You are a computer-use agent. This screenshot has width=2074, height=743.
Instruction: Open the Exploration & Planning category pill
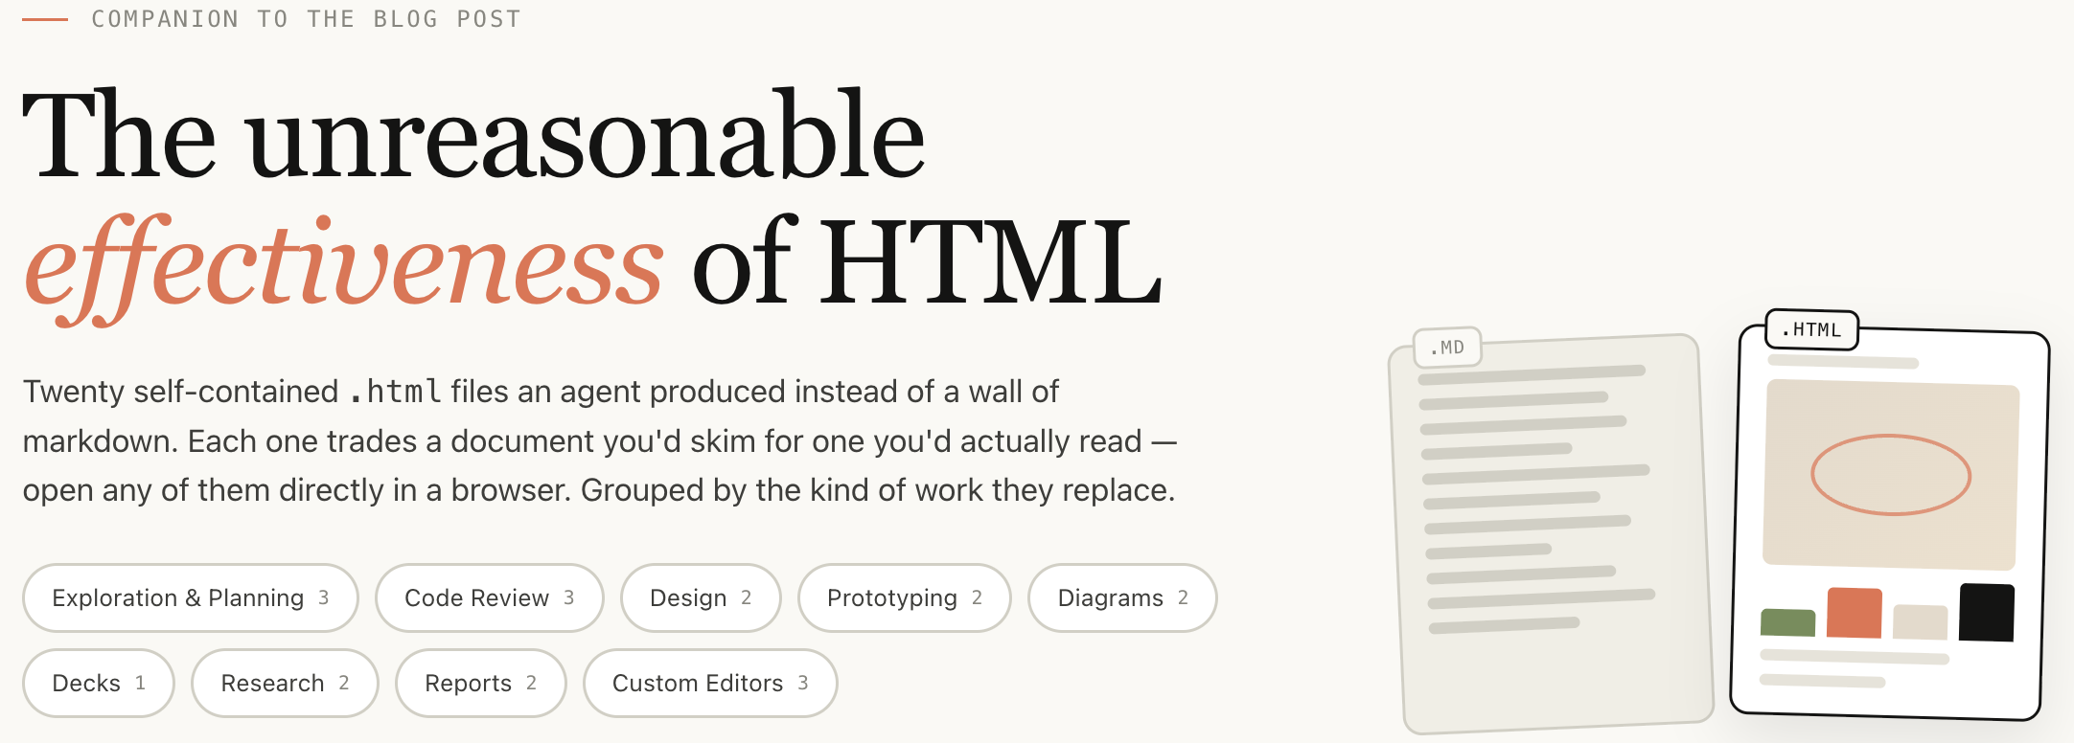191,597
